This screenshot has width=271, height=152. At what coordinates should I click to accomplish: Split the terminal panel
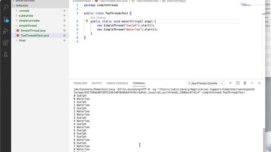click(238, 83)
